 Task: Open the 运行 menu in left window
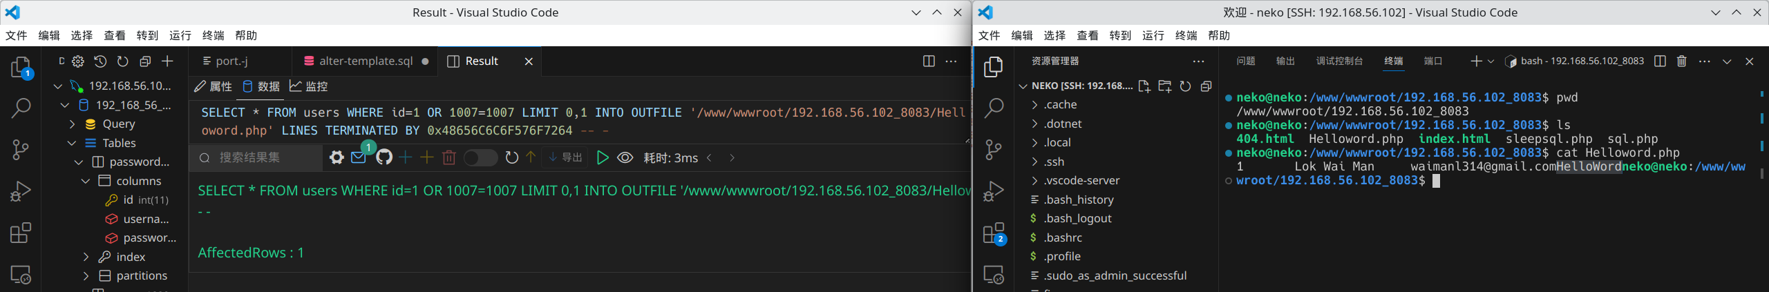tap(180, 35)
